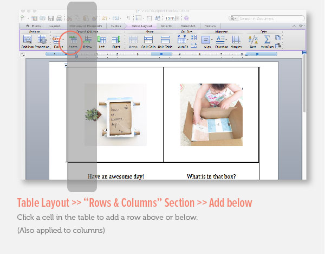Select the succulent and note photo
The width and height of the screenshot is (325, 254).
[116, 115]
